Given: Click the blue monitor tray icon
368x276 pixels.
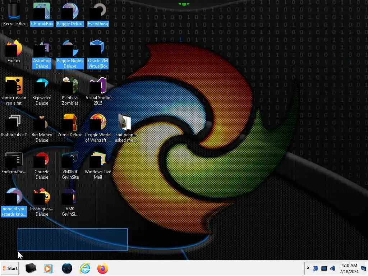Looking at the screenshot, I should 324,268.
